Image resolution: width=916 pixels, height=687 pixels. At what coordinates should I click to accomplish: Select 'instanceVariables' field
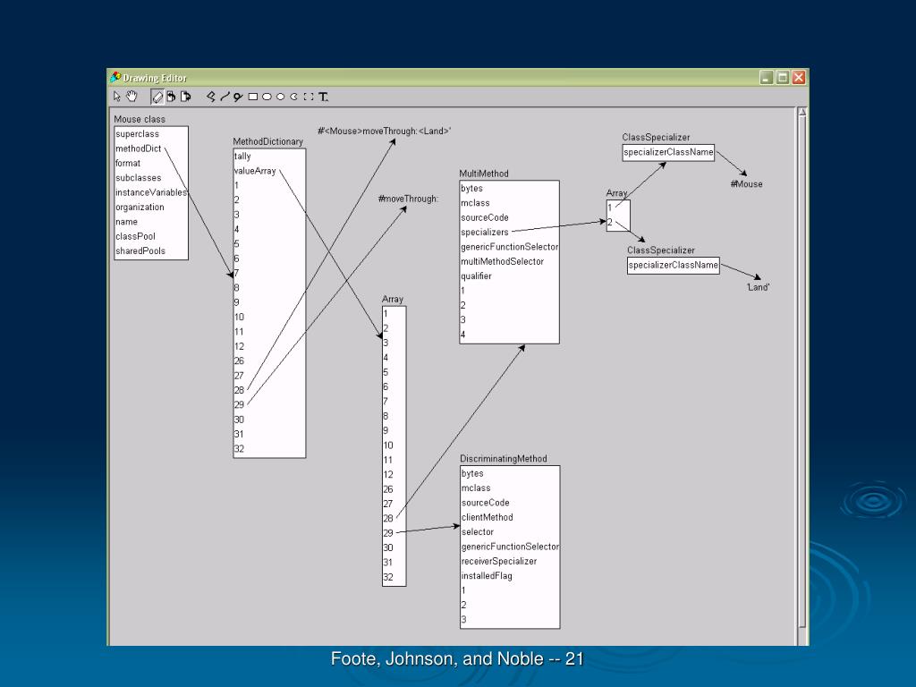pos(151,192)
